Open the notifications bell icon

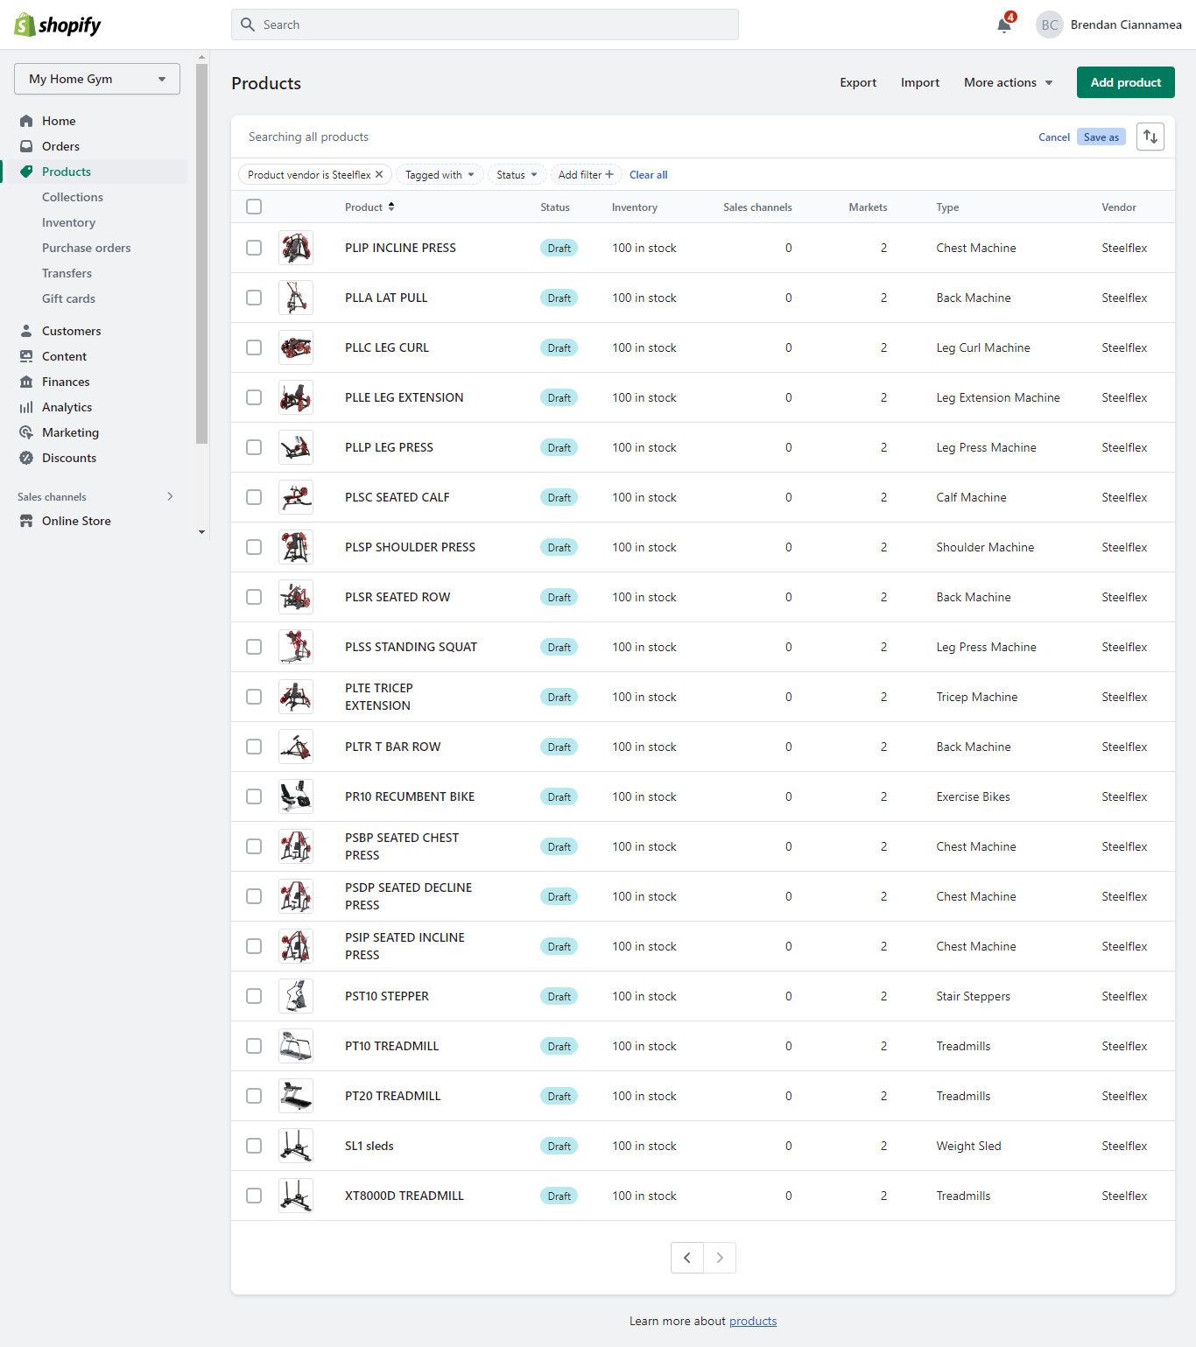1004,25
